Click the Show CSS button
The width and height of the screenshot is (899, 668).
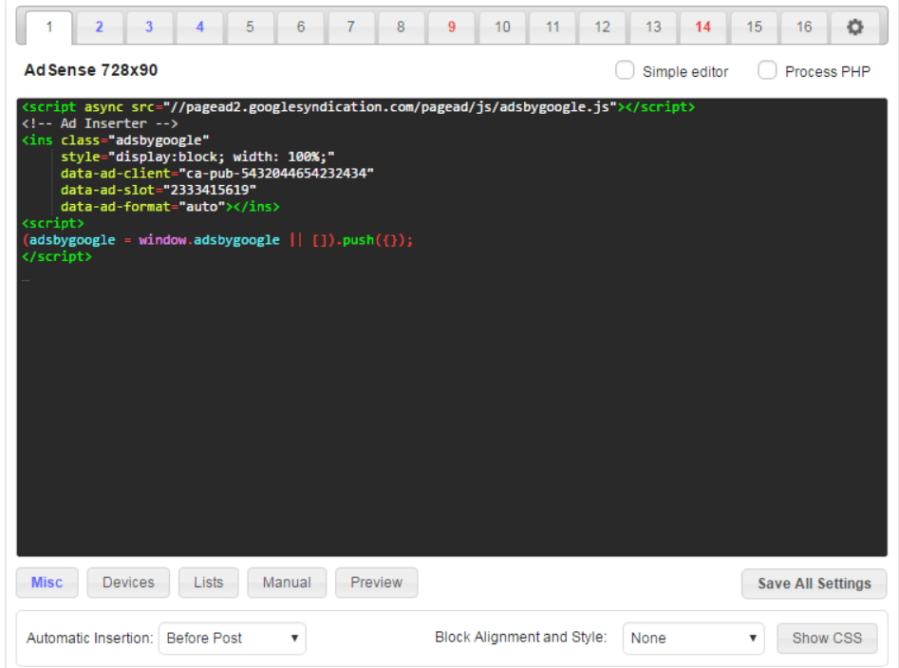pos(827,639)
